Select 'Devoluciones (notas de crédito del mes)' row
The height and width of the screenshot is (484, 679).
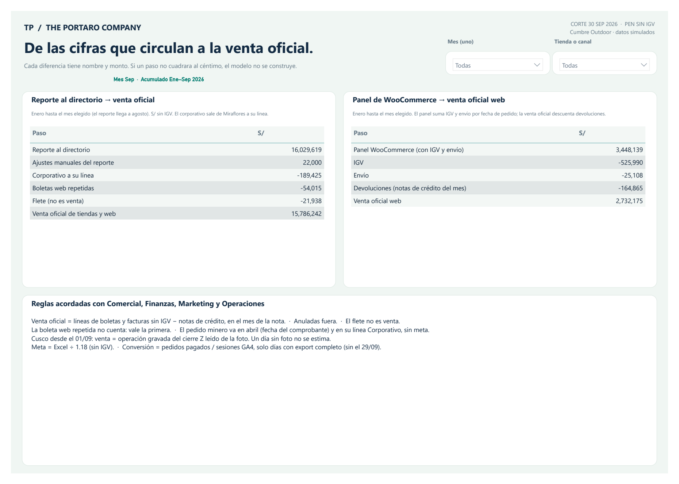pyautogui.click(x=498, y=188)
